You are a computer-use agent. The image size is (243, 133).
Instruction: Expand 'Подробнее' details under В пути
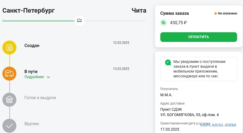pyautogui.click(x=34, y=77)
